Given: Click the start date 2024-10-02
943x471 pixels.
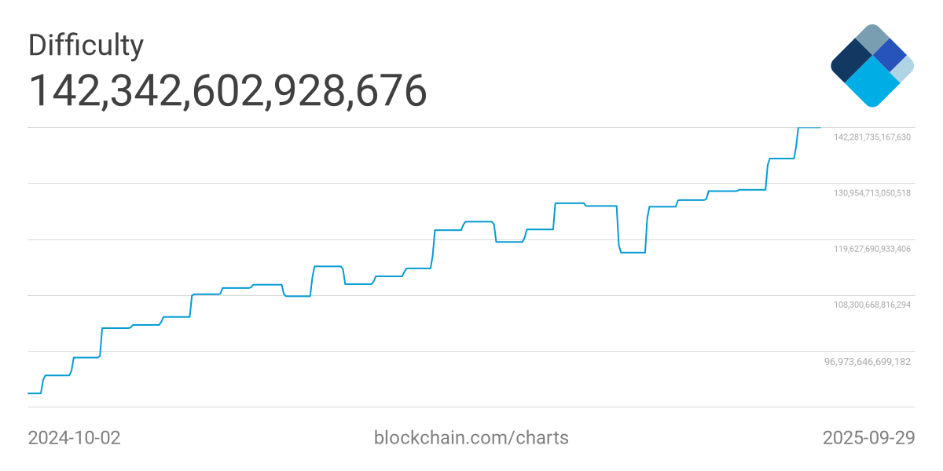Looking at the screenshot, I should 74,437.
